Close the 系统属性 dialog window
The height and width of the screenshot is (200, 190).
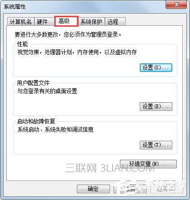(176, 5)
